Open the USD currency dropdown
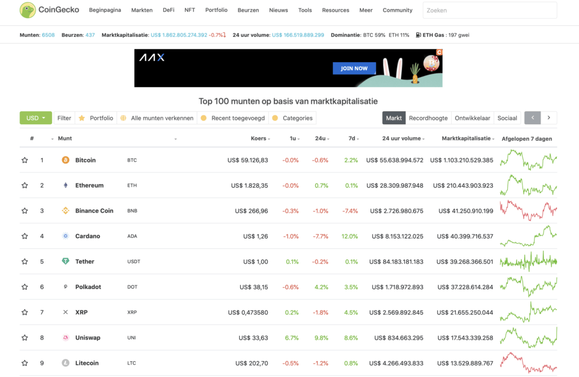Image resolution: width=579 pixels, height=377 pixels. click(x=36, y=118)
